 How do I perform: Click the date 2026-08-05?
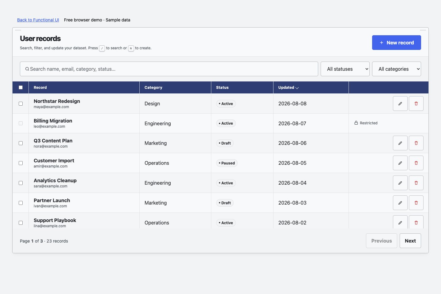point(292,163)
